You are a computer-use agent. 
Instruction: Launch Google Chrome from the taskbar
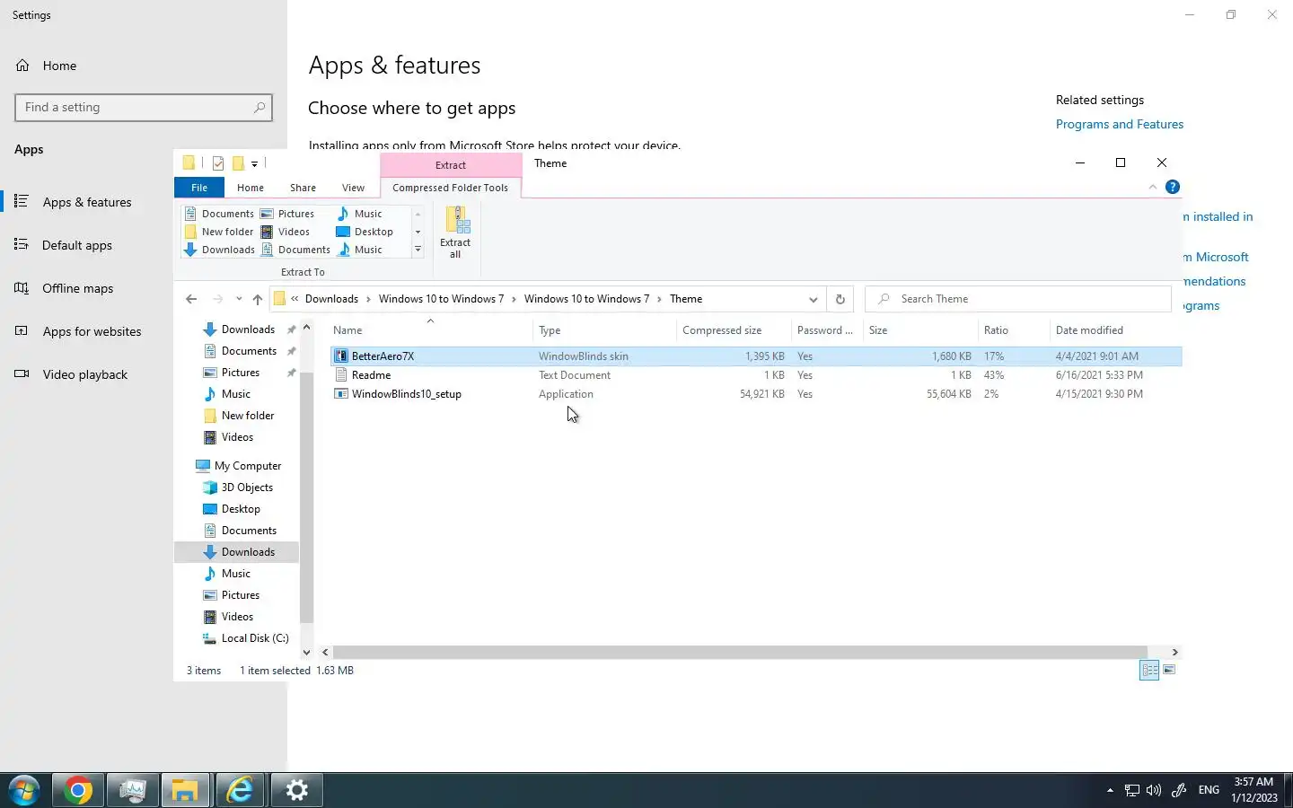click(x=77, y=790)
